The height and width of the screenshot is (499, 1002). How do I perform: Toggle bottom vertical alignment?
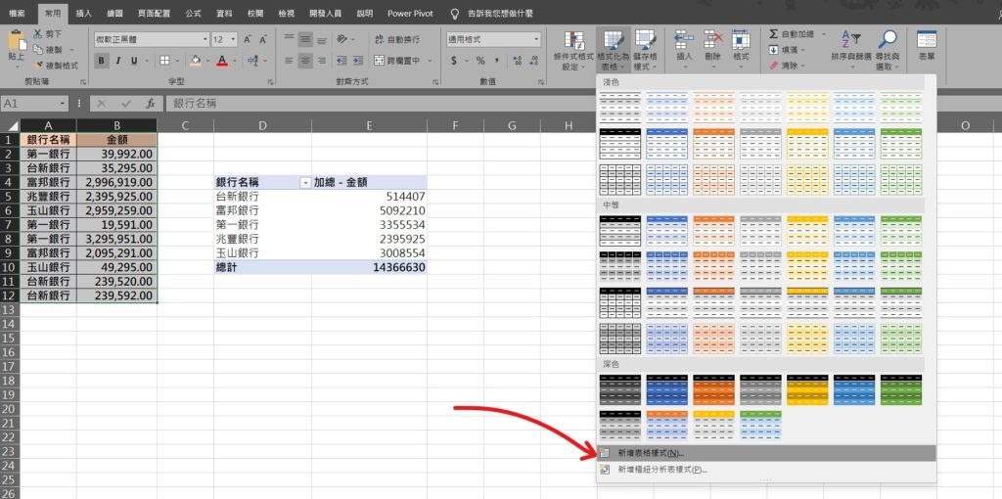click(321, 39)
